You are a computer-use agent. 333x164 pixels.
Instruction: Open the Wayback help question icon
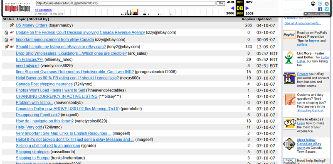coord(320,4)
